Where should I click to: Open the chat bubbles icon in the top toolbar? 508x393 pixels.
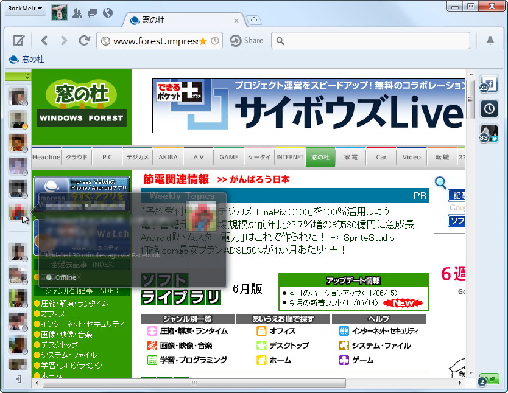[x=93, y=12]
